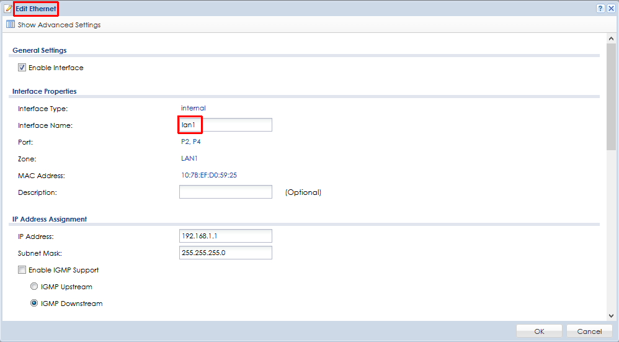Image resolution: width=619 pixels, height=342 pixels.
Task: Choose the IGMP Downstream option
Action: pos(34,304)
